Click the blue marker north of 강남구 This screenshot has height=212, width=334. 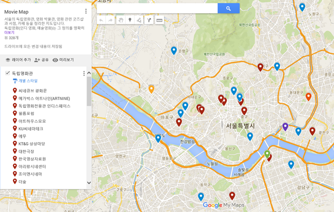tap(291, 164)
